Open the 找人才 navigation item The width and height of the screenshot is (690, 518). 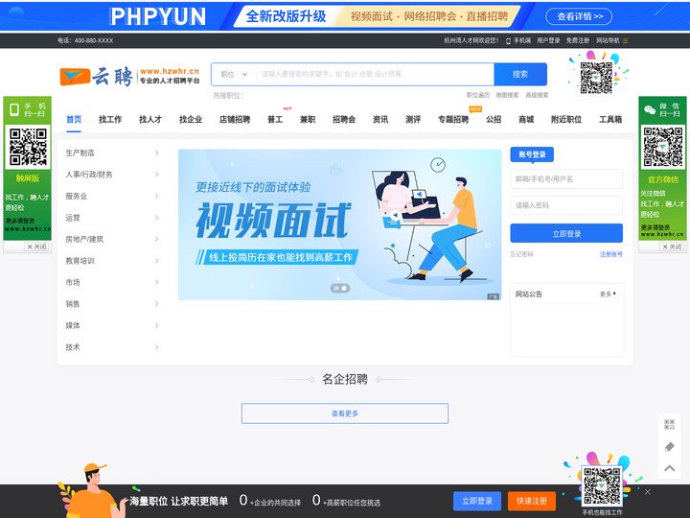click(150, 119)
